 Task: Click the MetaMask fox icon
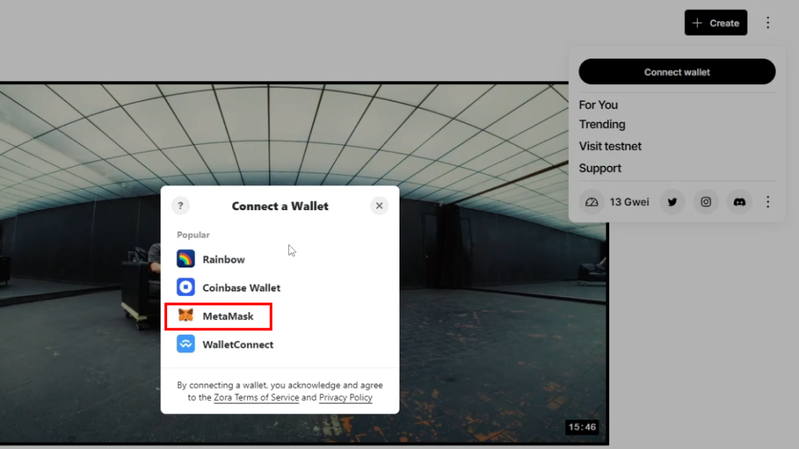point(185,316)
